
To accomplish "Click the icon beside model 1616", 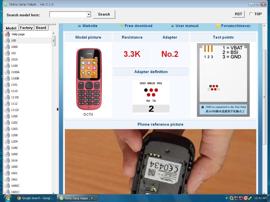I will [7, 160].
